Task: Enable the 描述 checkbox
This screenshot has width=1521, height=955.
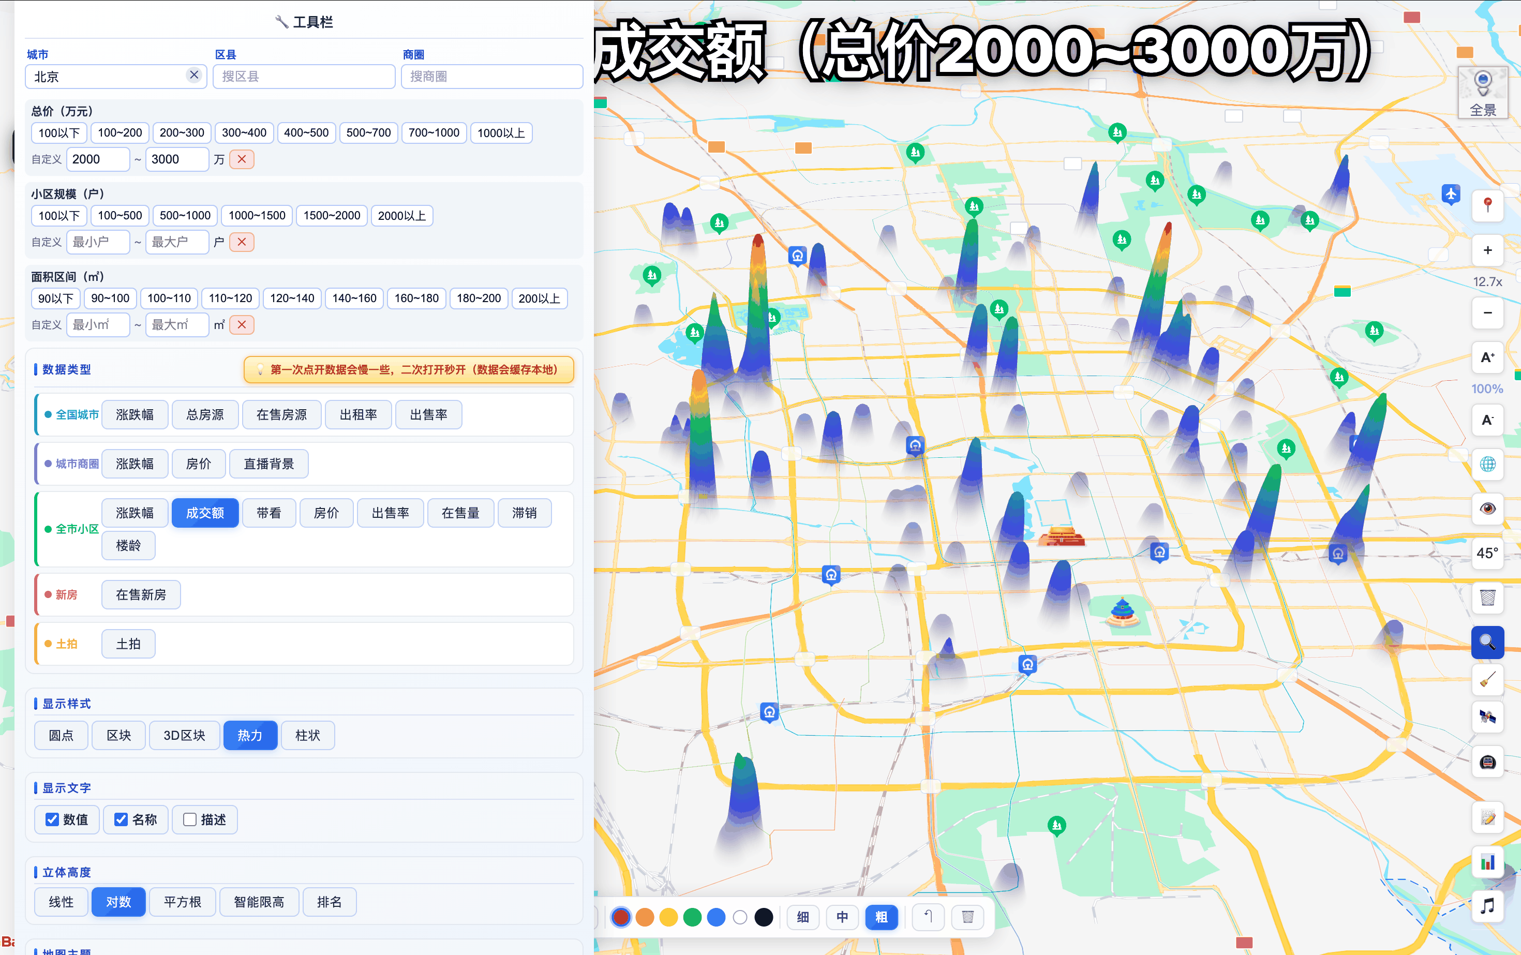Action: pos(189,820)
